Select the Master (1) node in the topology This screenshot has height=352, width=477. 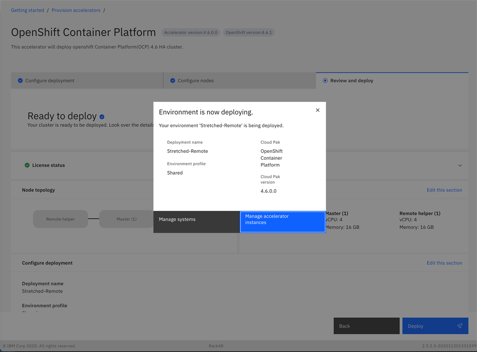(x=126, y=219)
